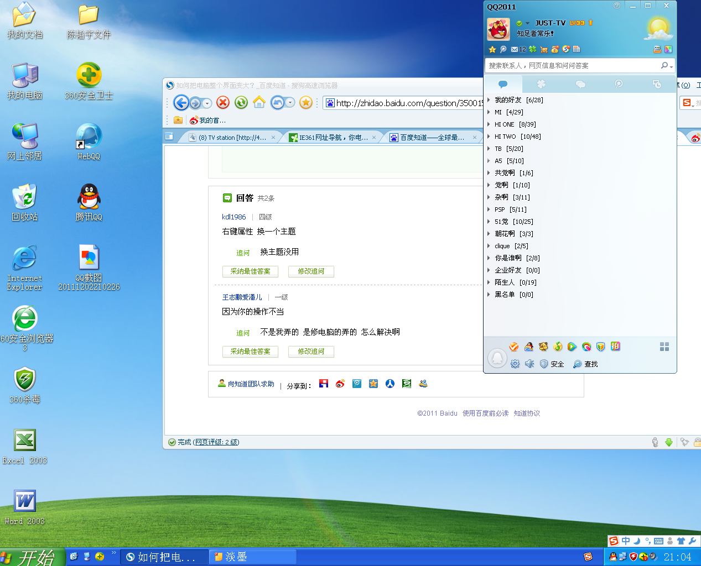Open the QQ wallet money bag icon
The image size is (701, 566).
(x=555, y=49)
